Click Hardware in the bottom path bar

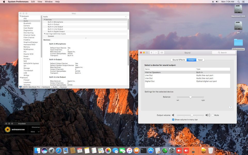46,87
